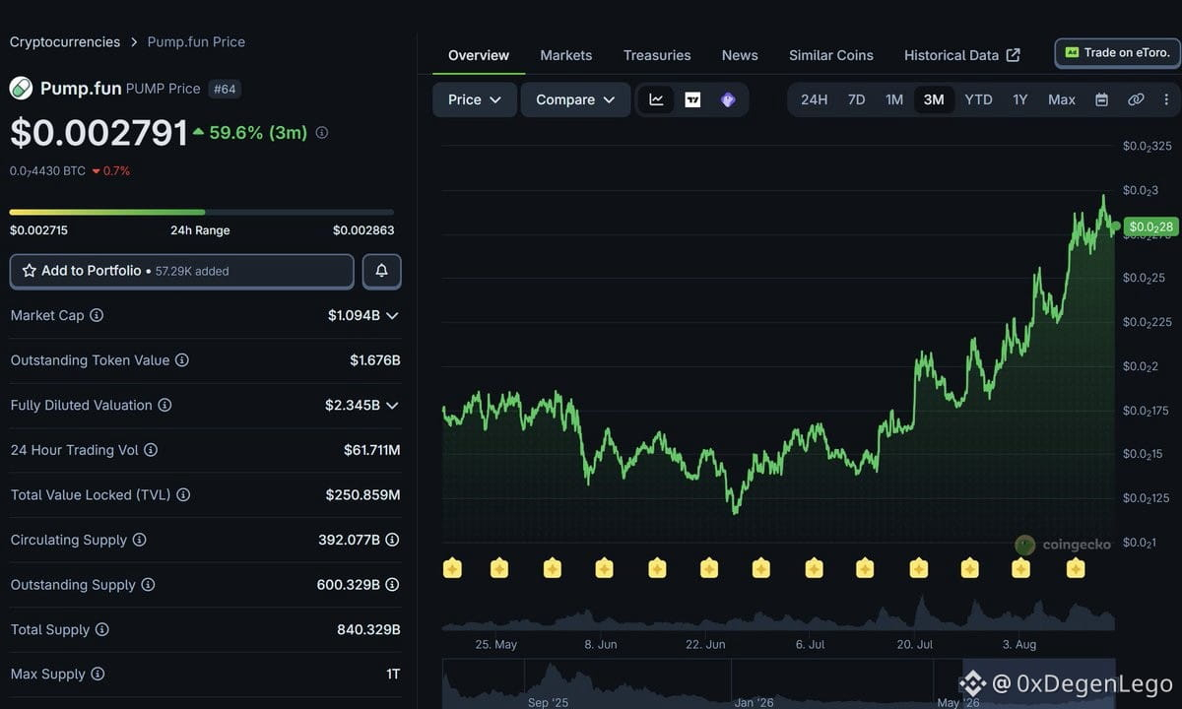Copy the chart link icon
This screenshot has width=1182, height=709.
coord(1136,99)
